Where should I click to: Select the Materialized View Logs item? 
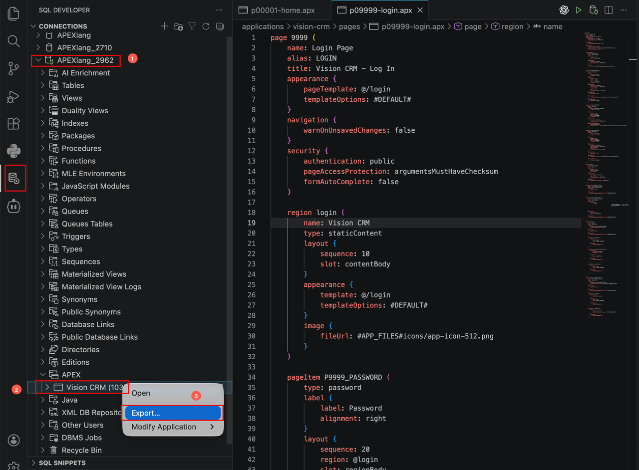click(101, 286)
